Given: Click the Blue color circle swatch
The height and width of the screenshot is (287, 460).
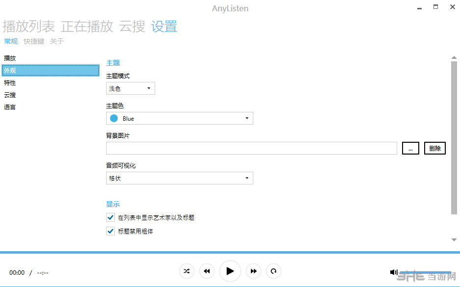Looking at the screenshot, I should [x=114, y=118].
